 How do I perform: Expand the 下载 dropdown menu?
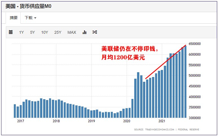(30, 18)
